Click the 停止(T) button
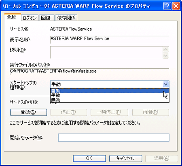This screenshot has width=182, height=166. tap(69, 112)
